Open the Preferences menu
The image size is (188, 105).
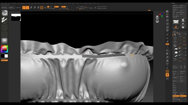click(60, 3)
